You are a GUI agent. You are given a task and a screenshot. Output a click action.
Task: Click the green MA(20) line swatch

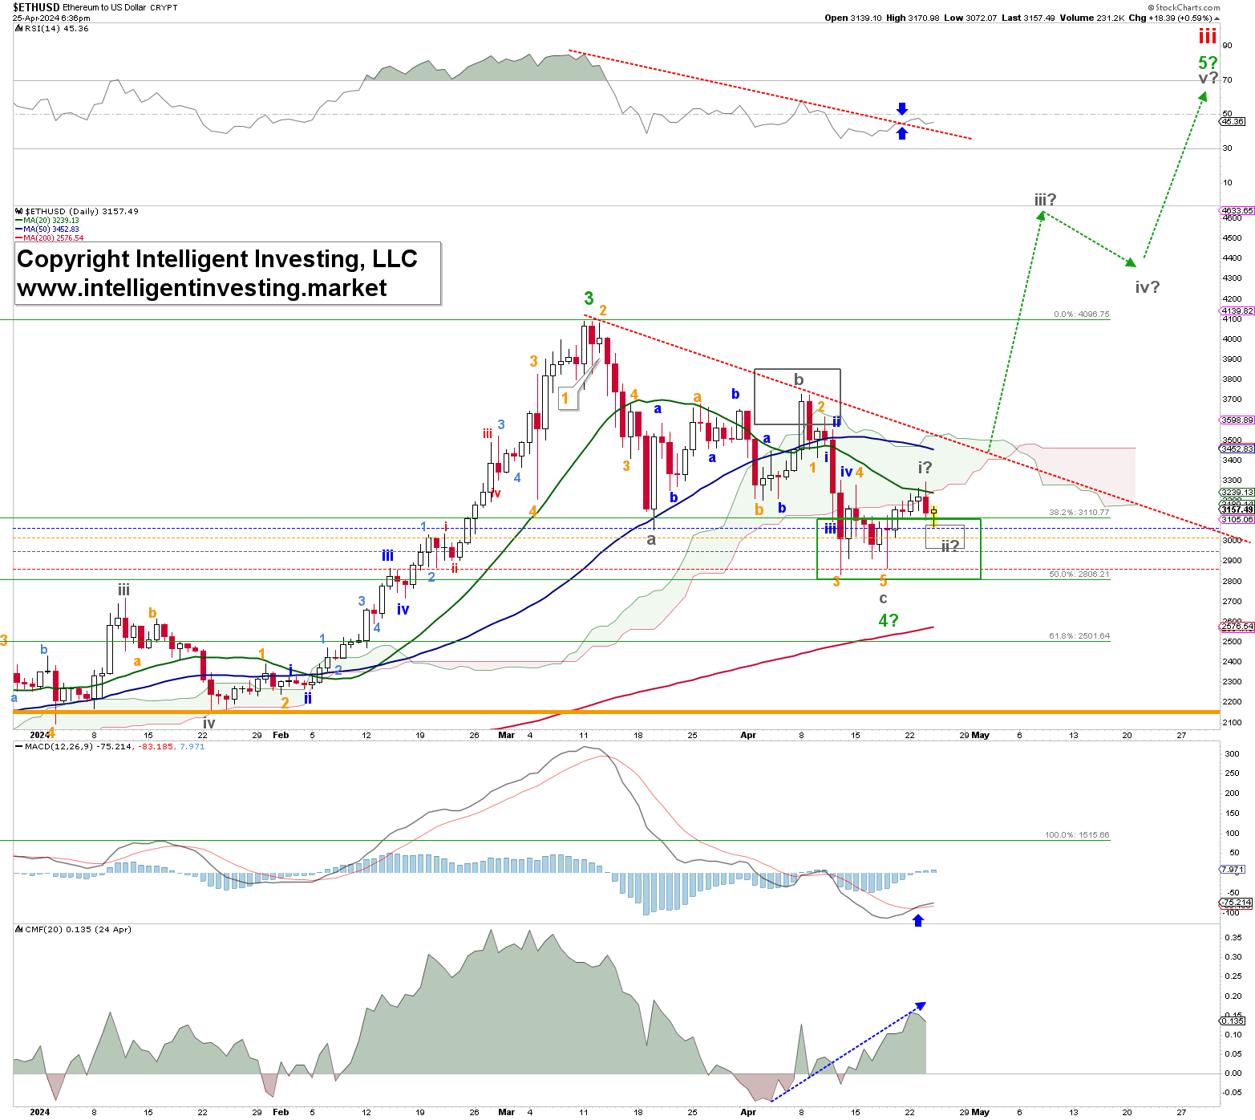pos(18,221)
